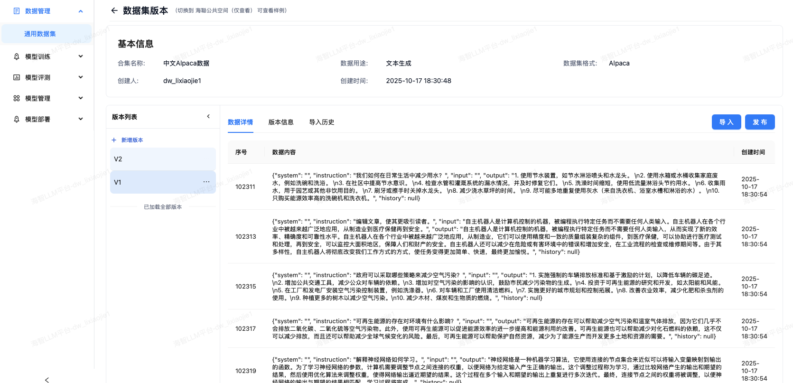Collapse the 版本列表 panel
The image size is (793, 383).
208,116
